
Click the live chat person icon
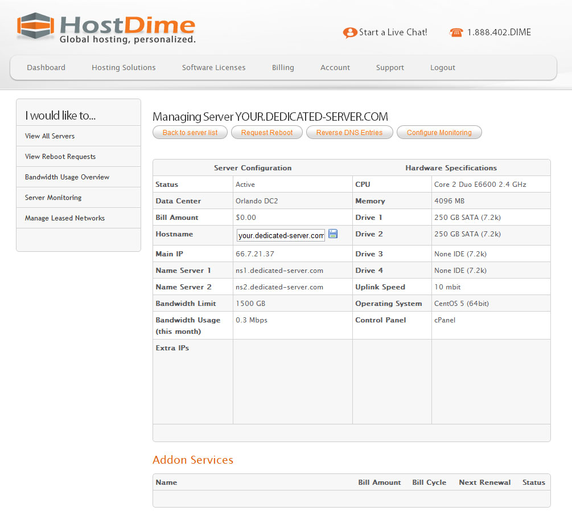(x=349, y=33)
